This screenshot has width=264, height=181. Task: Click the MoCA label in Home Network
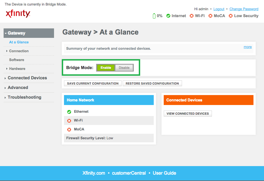(x=79, y=129)
